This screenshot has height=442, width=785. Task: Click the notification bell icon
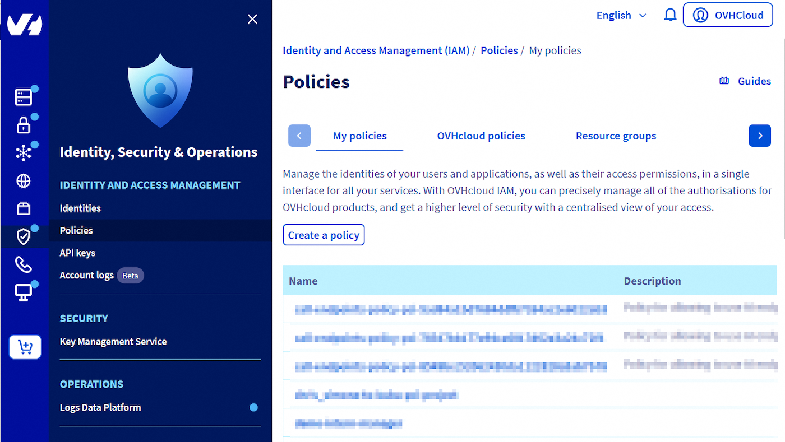pyautogui.click(x=670, y=15)
